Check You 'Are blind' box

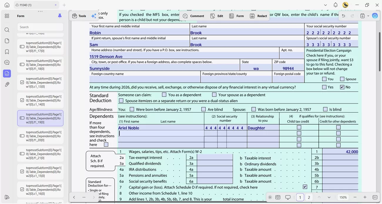coord(203,109)
